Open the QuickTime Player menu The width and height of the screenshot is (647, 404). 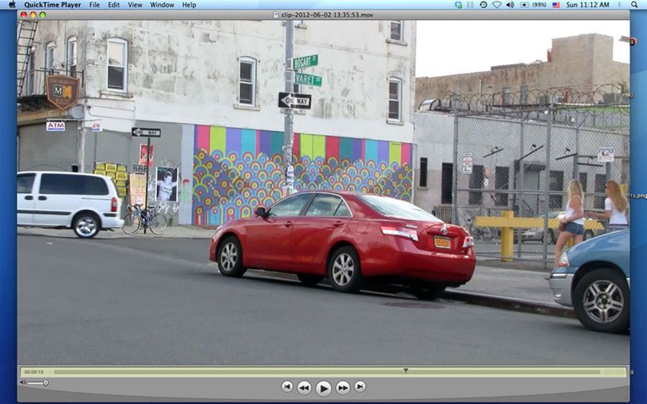point(53,5)
